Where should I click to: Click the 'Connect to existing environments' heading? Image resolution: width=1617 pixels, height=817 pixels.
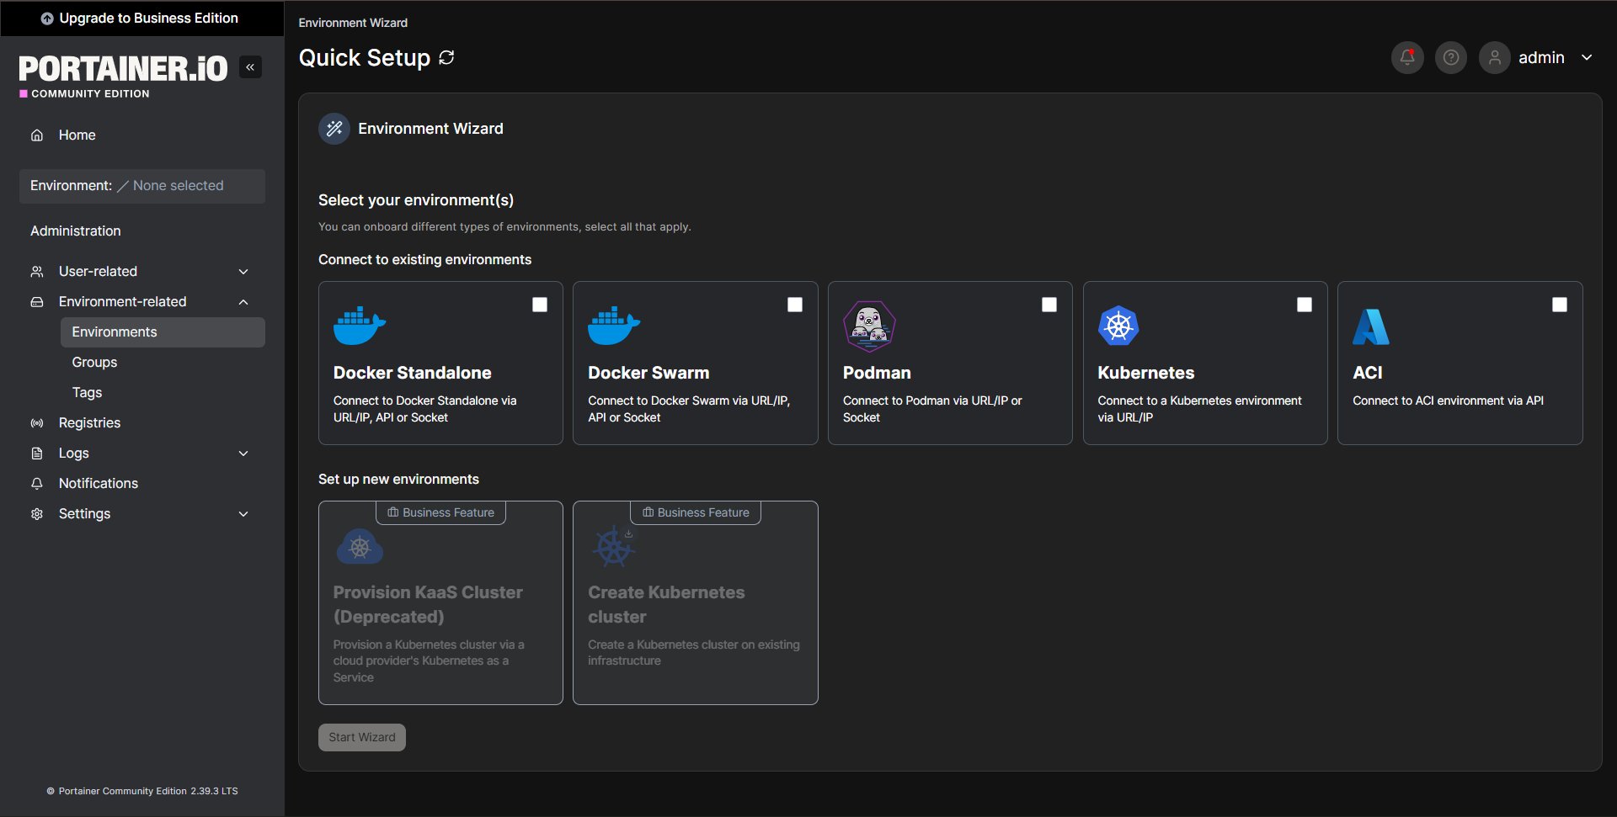(424, 260)
